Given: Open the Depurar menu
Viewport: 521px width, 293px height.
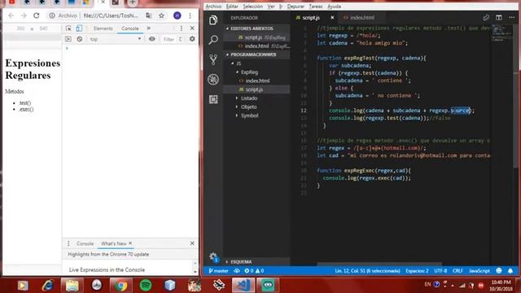Looking at the screenshot, I should pyautogui.click(x=296, y=7).
